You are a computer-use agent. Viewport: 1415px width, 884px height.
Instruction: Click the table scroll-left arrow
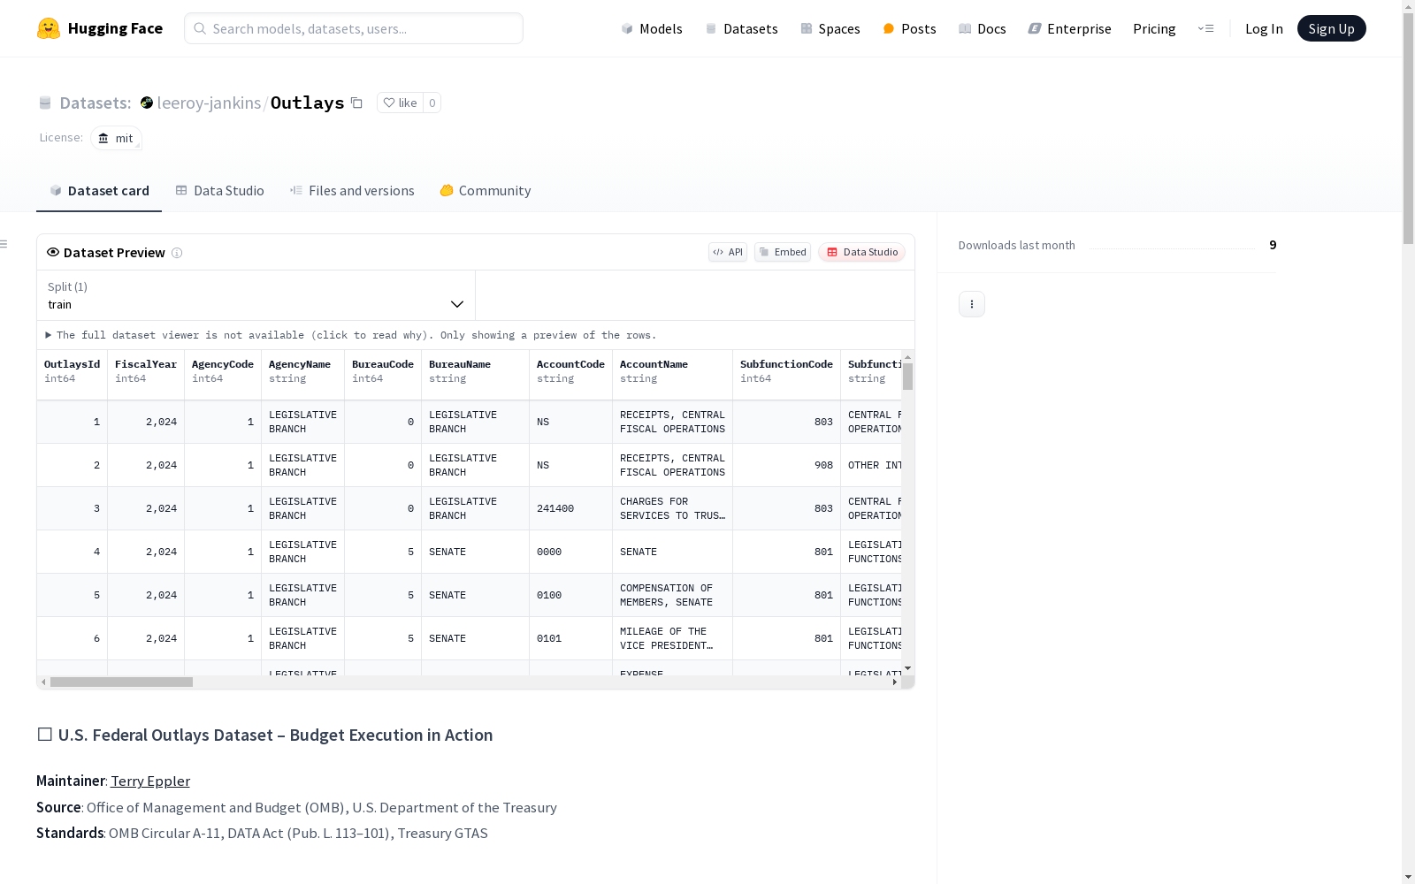pyautogui.click(x=43, y=682)
